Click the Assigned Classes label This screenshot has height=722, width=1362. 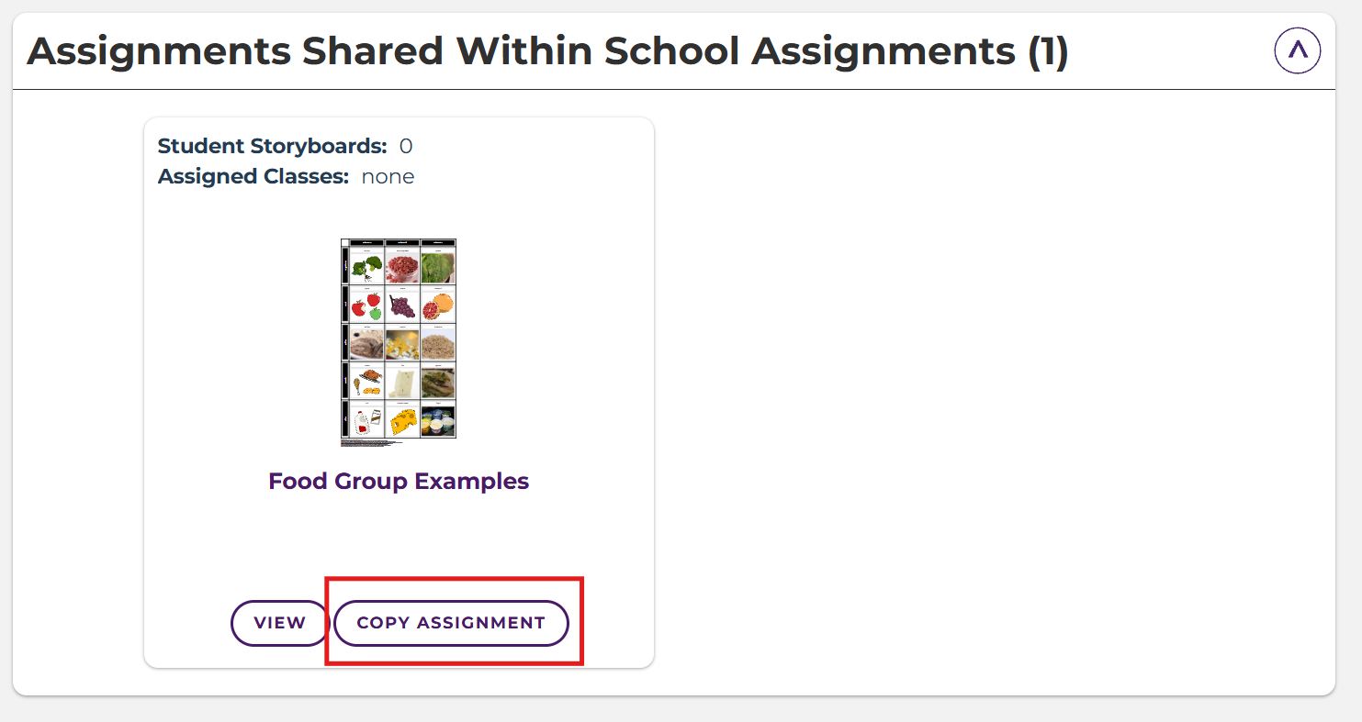click(x=253, y=176)
